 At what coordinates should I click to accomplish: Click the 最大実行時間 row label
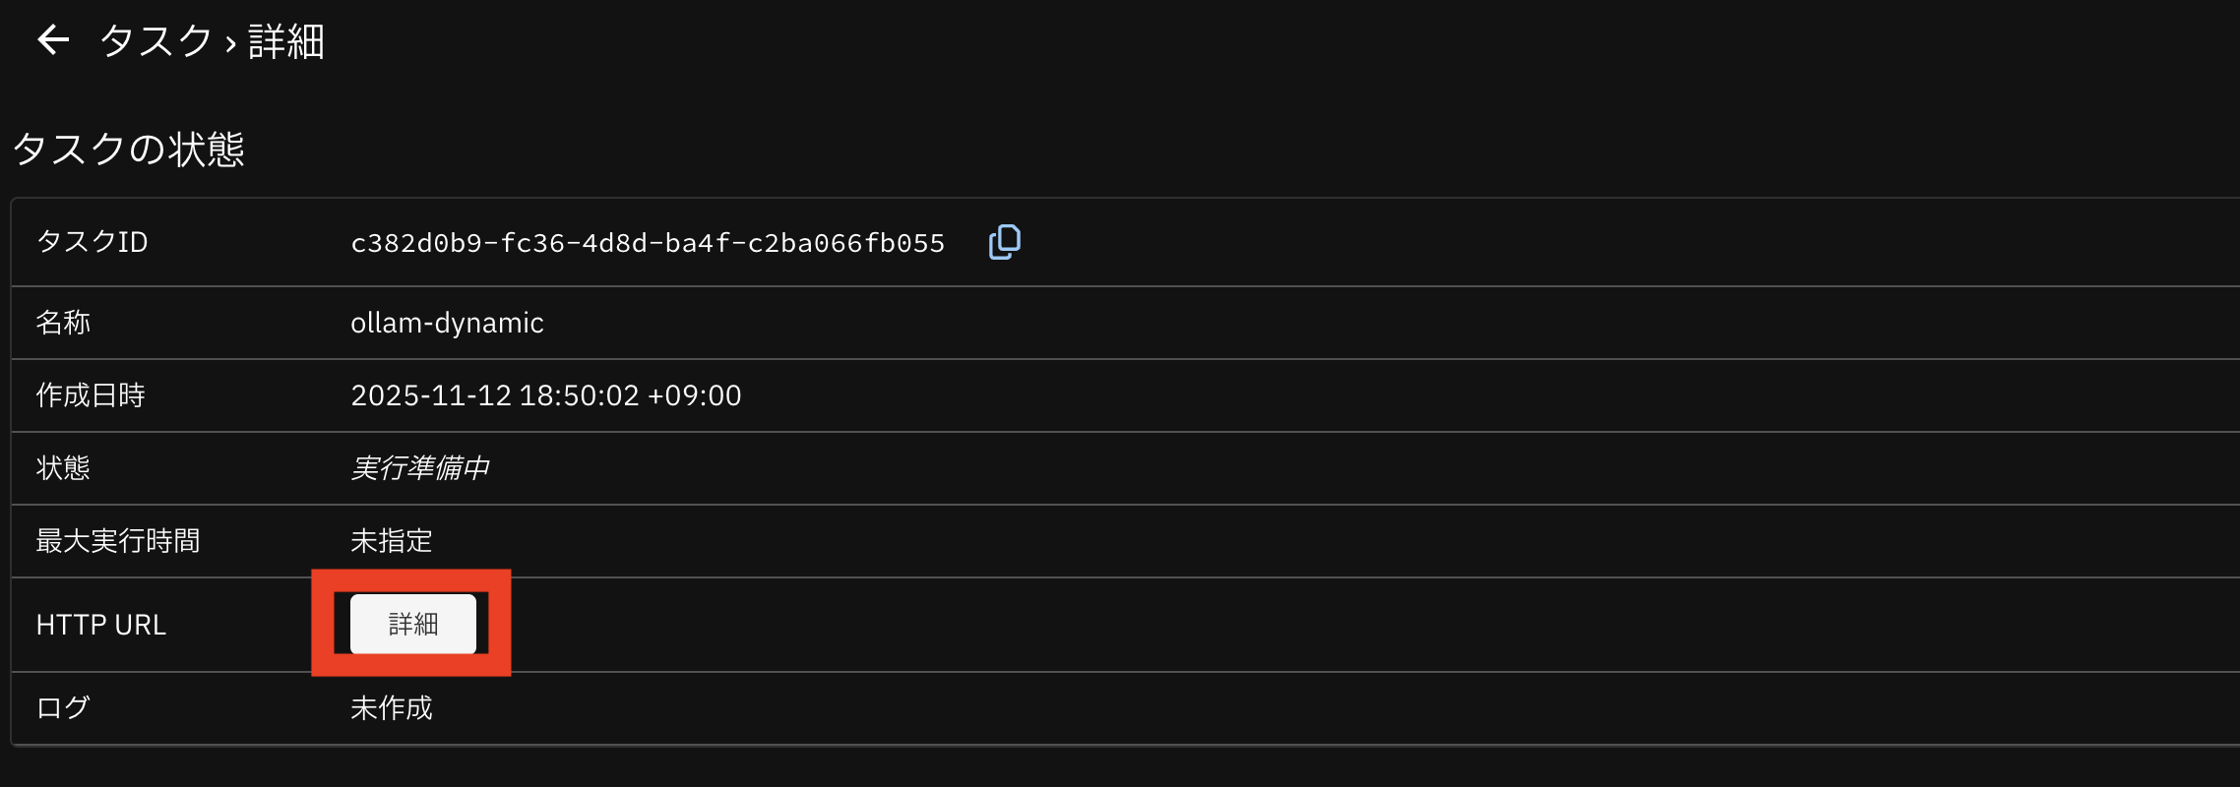click(x=118, y=541)
